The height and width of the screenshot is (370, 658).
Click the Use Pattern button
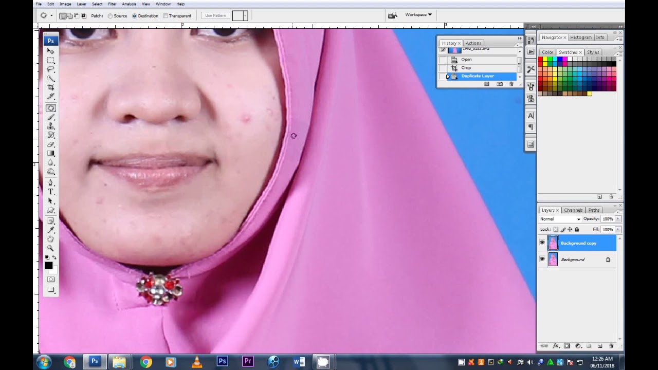point(215,16)
